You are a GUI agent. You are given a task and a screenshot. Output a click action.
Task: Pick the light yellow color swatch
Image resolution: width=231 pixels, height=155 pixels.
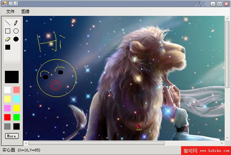click(x=7, y=99)
